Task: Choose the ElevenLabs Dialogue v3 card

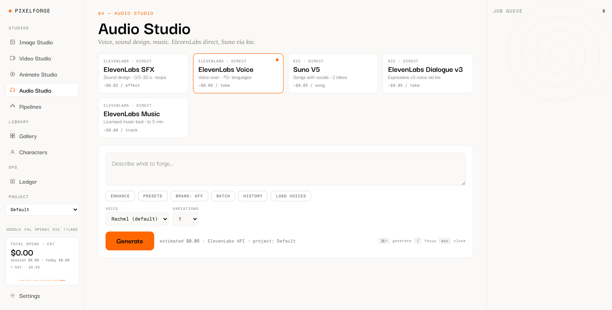Action: tap(428, 73)
